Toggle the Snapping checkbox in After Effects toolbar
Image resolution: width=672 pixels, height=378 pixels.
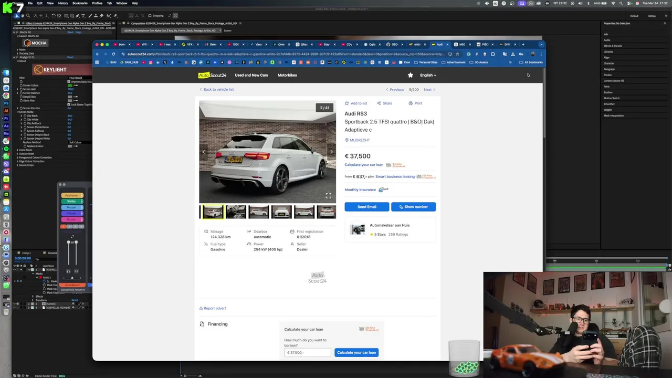pyautogui.click(x=150, y=16)
